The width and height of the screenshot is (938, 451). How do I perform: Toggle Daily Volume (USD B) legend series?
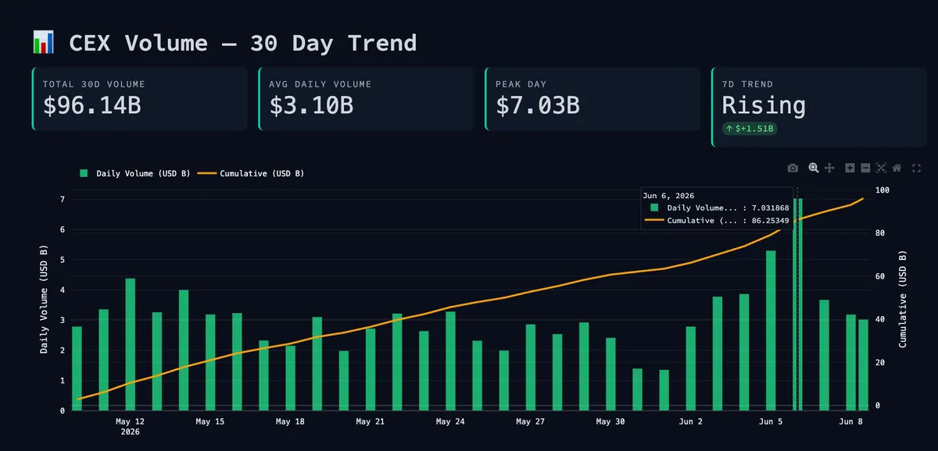click(x=134, y=173)
